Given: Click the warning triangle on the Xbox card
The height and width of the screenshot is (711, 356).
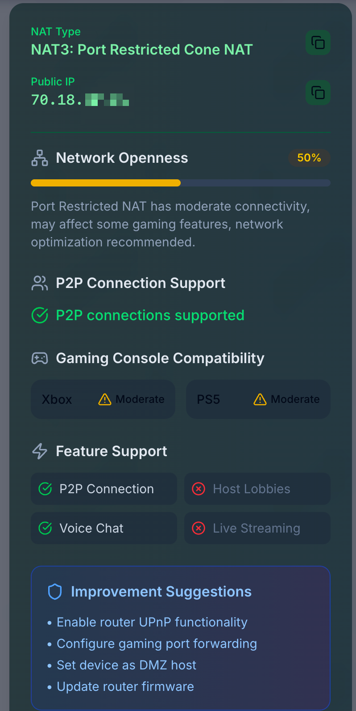Looking at the screenshot, I should 104,399.
